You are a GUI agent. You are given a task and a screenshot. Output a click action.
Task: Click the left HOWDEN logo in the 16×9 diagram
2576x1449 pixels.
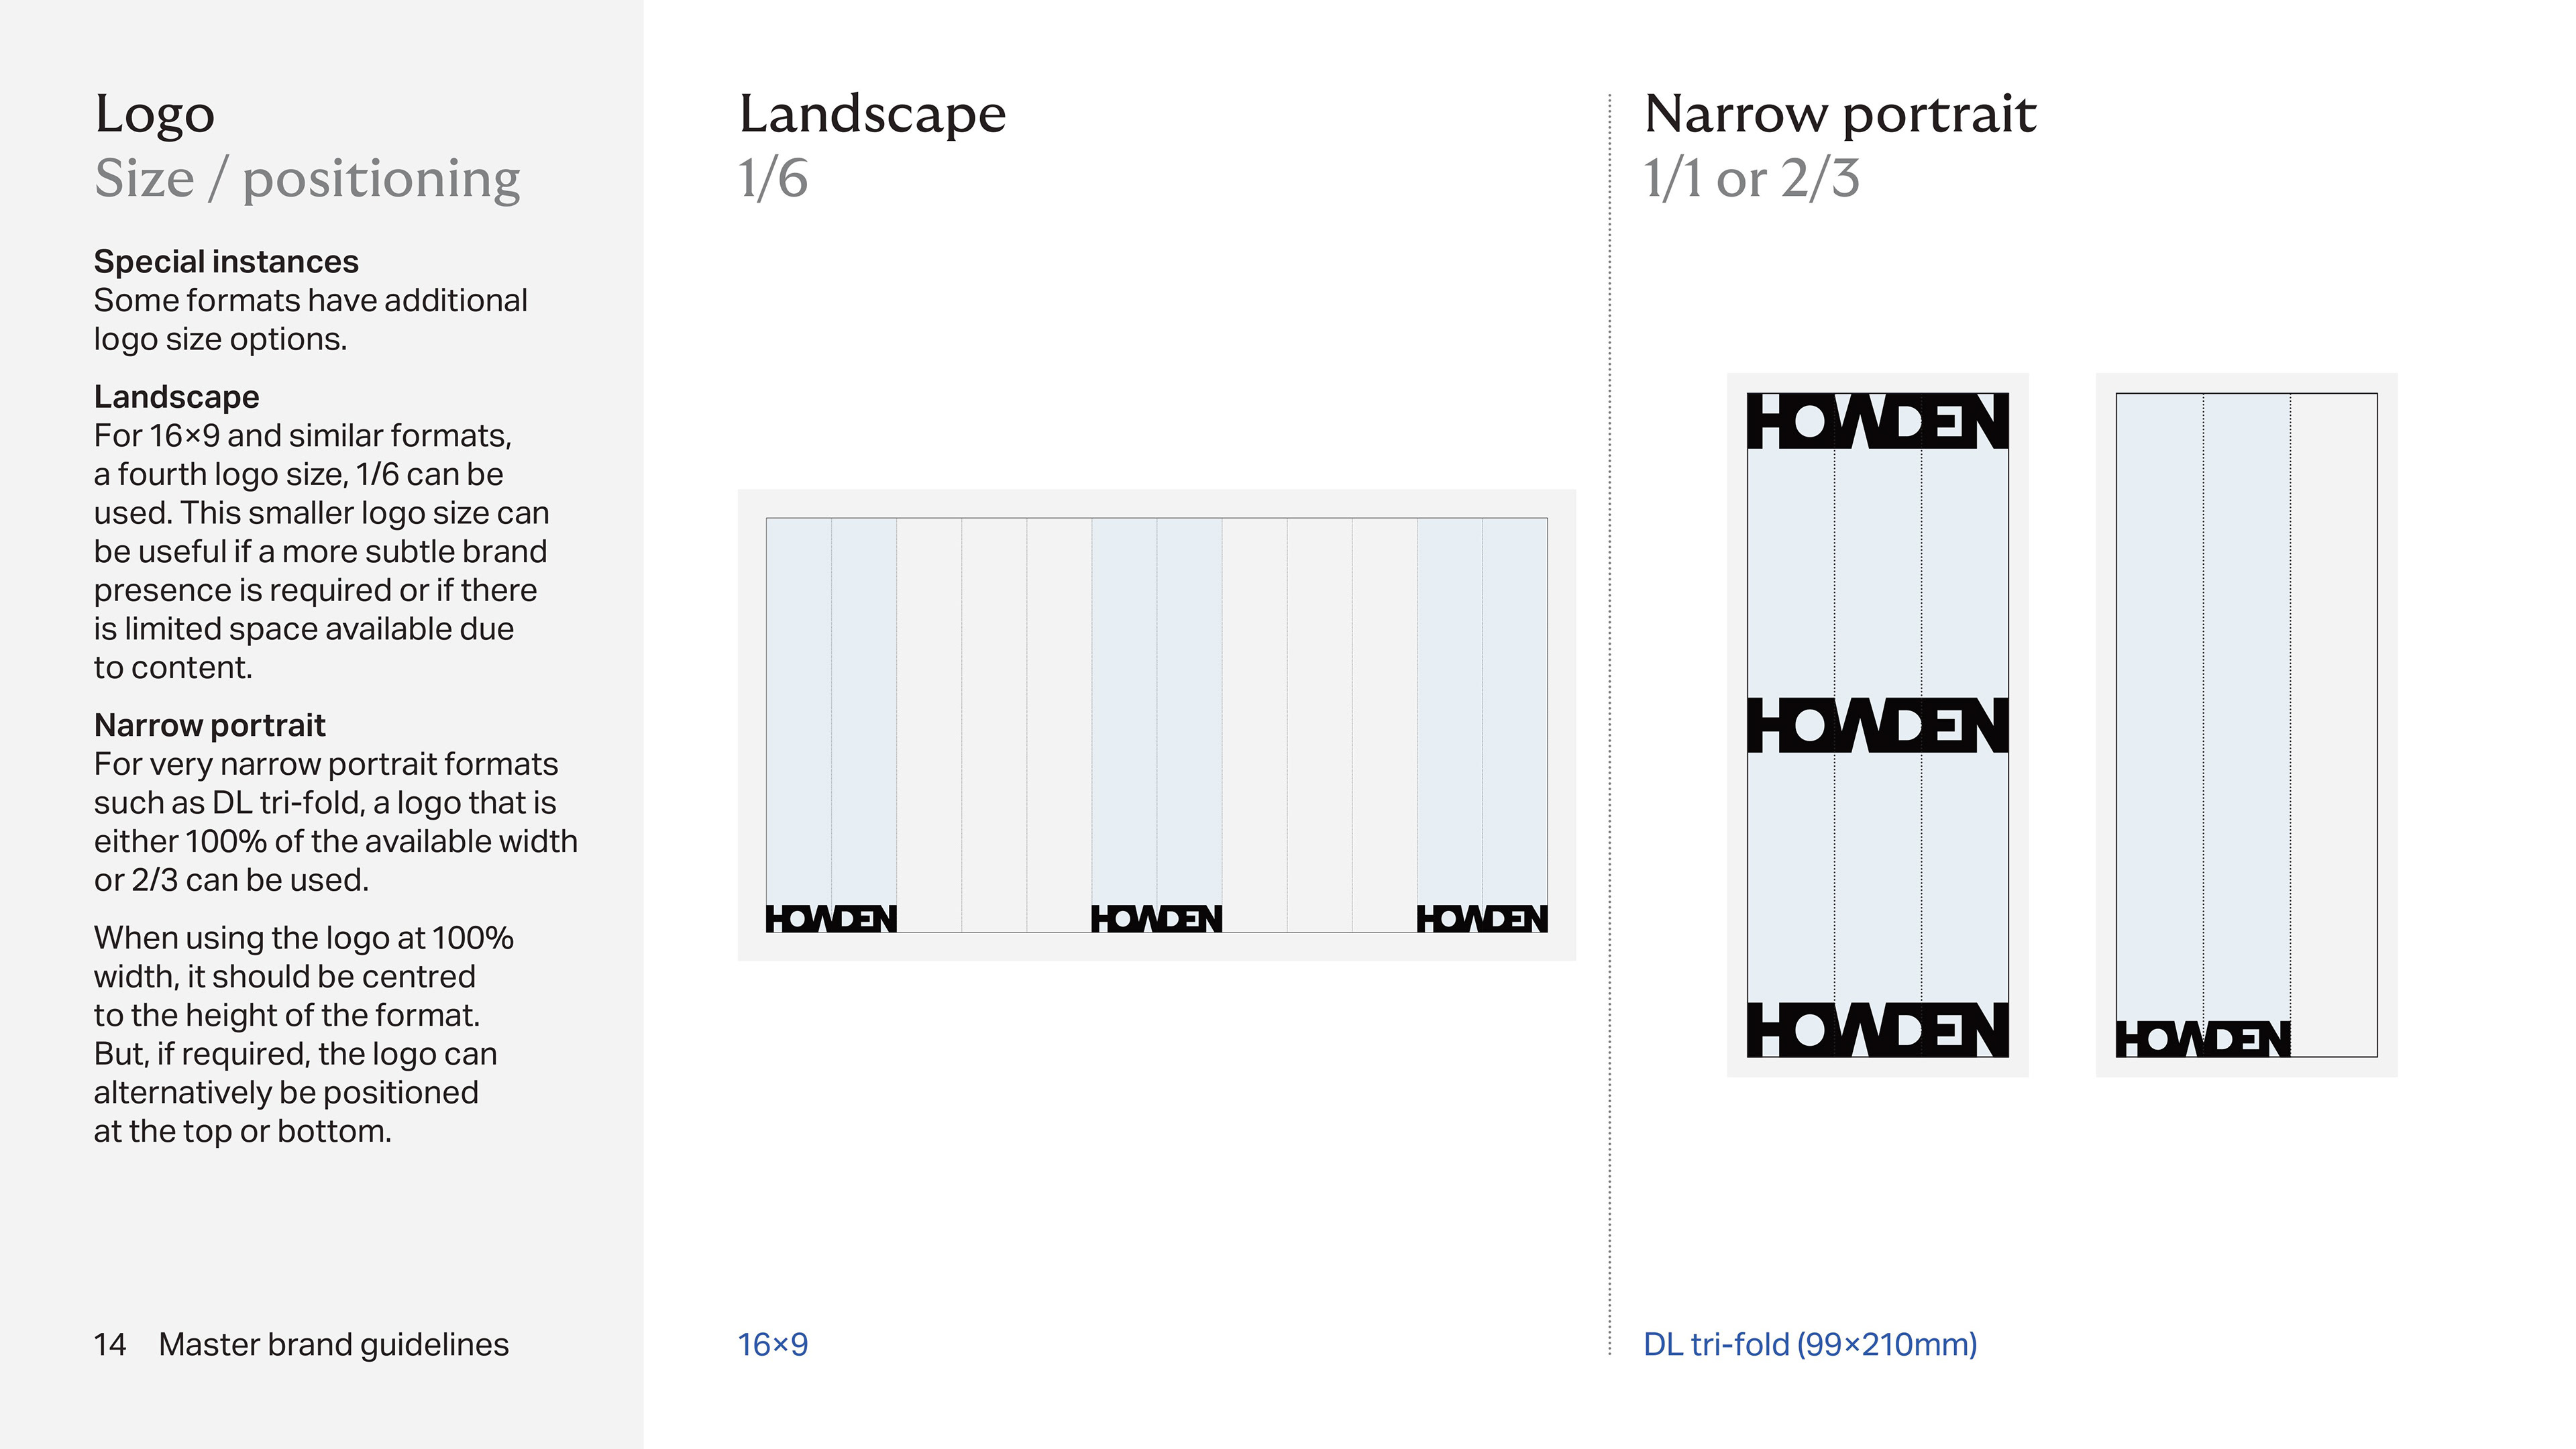coord(831,918)
